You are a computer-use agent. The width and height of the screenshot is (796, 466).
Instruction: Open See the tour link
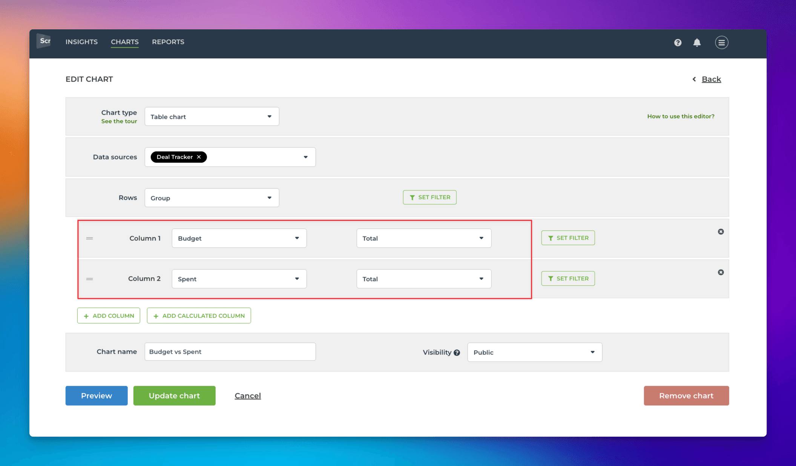119,121
